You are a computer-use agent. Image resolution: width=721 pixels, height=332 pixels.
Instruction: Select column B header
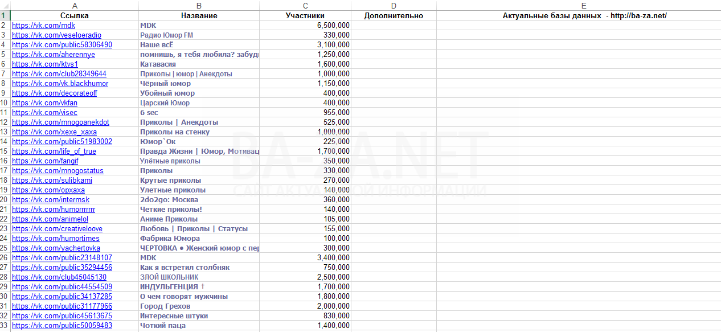[199, 5]
